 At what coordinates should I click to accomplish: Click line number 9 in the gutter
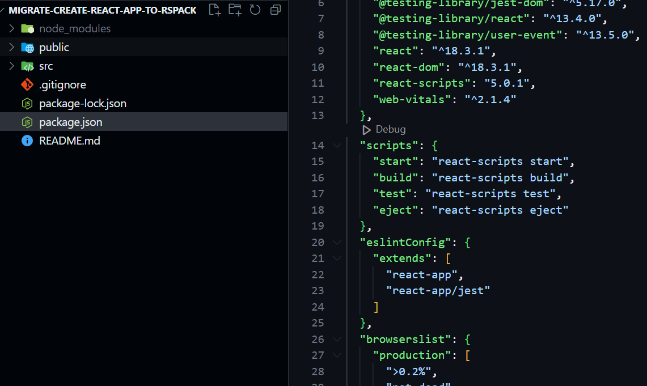pos(321,50)
